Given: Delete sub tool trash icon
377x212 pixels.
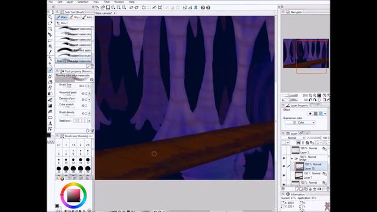Looking at the screenshot, I should tap(92, 66).
